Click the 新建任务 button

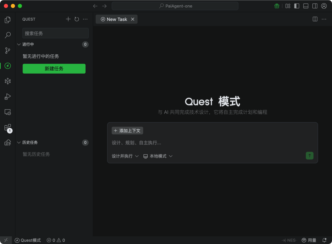coord(54,69)
